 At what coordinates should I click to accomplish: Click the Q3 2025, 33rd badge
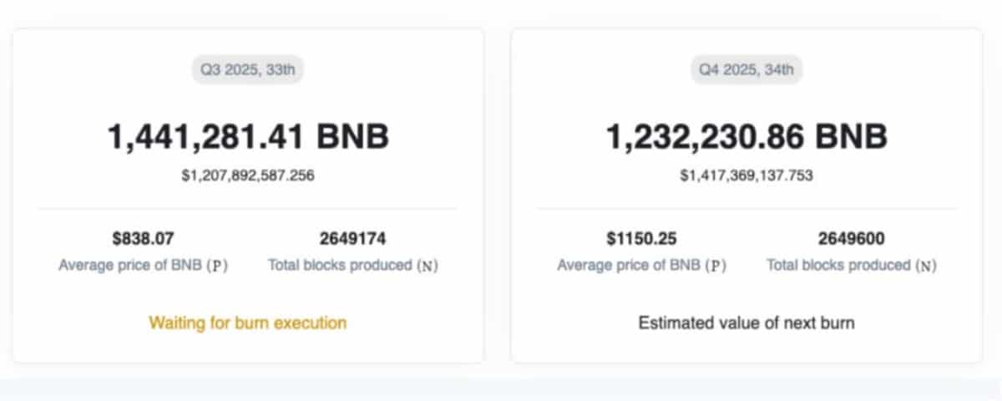[247, 69]
